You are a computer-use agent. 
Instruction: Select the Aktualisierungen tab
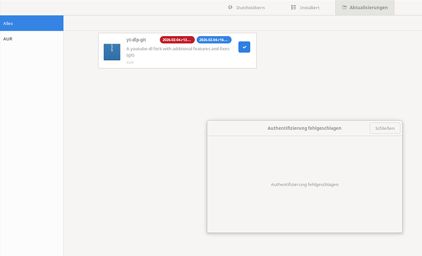coord(365,7)
